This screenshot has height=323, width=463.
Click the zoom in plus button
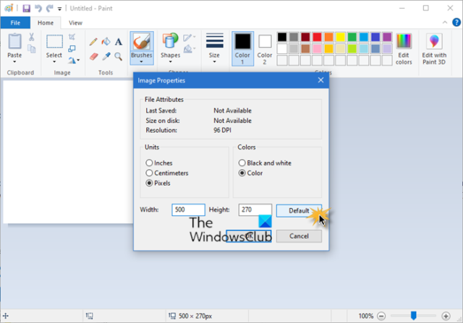click(x=446, y=316)
